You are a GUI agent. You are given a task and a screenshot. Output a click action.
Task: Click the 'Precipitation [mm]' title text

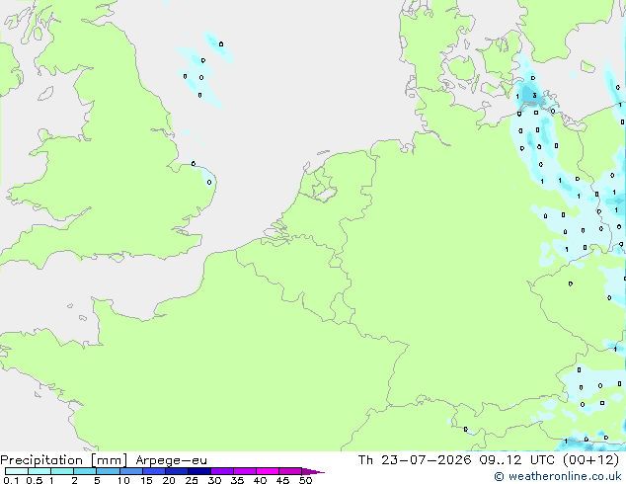pyautogui.click(x=64, y=460)
